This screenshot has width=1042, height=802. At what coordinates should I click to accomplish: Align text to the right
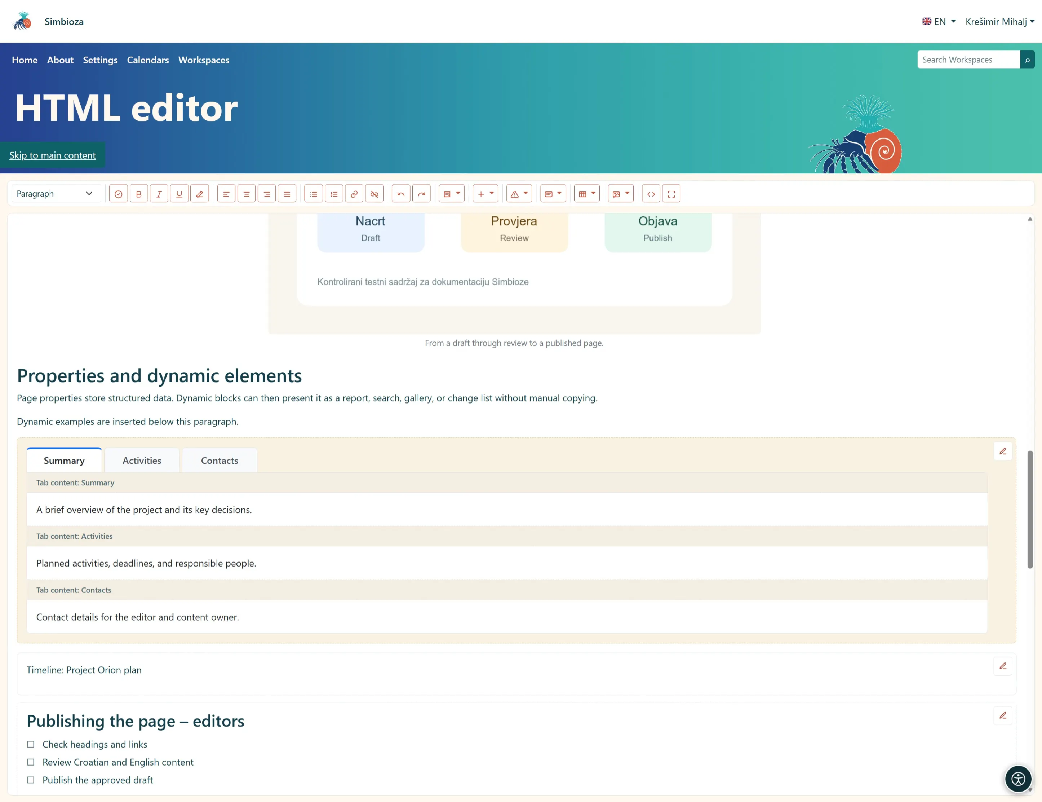click(267, 194)
